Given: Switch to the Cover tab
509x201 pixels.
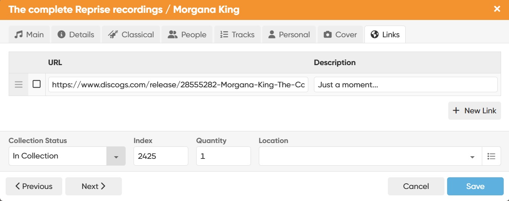Looking at the screenshot, I should click(x=340, y=35).
